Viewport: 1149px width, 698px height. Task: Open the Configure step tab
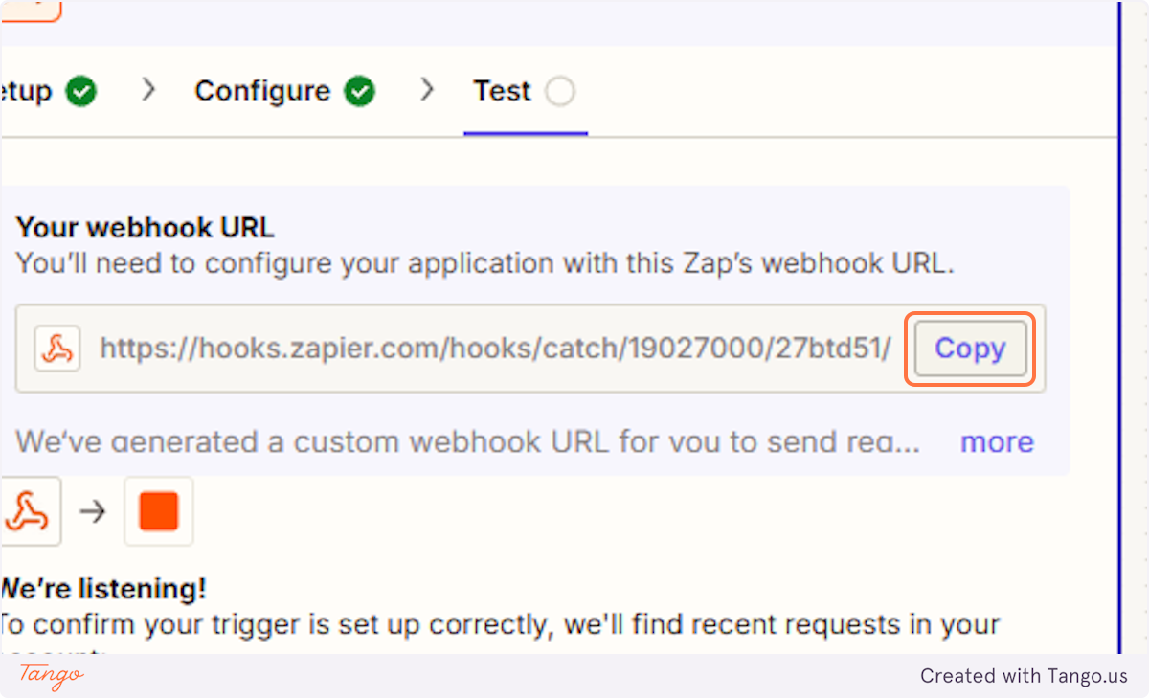(262, 91)
